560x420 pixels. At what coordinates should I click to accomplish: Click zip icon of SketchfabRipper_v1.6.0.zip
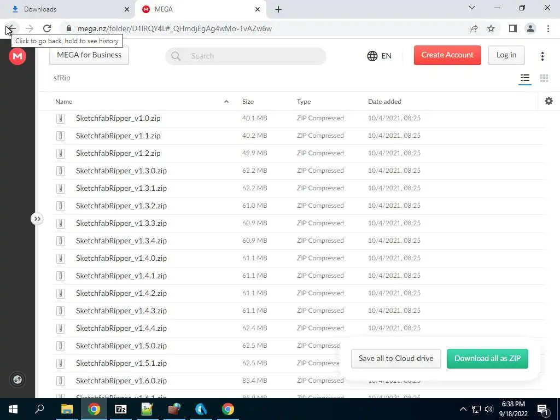coord(61,381)
